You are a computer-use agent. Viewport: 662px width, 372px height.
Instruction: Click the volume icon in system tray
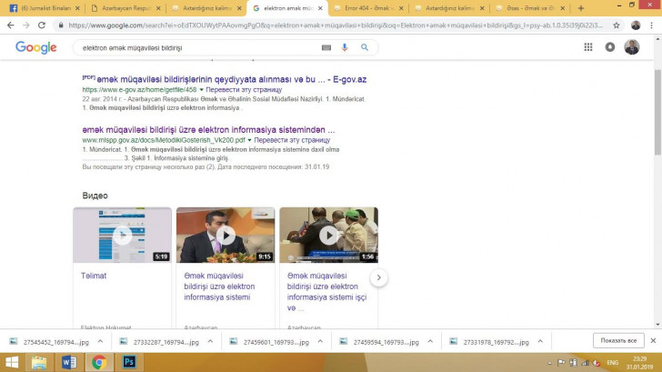pos(597,363)
